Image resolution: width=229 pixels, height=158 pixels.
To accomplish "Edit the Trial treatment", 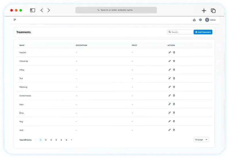I will 169,78.
